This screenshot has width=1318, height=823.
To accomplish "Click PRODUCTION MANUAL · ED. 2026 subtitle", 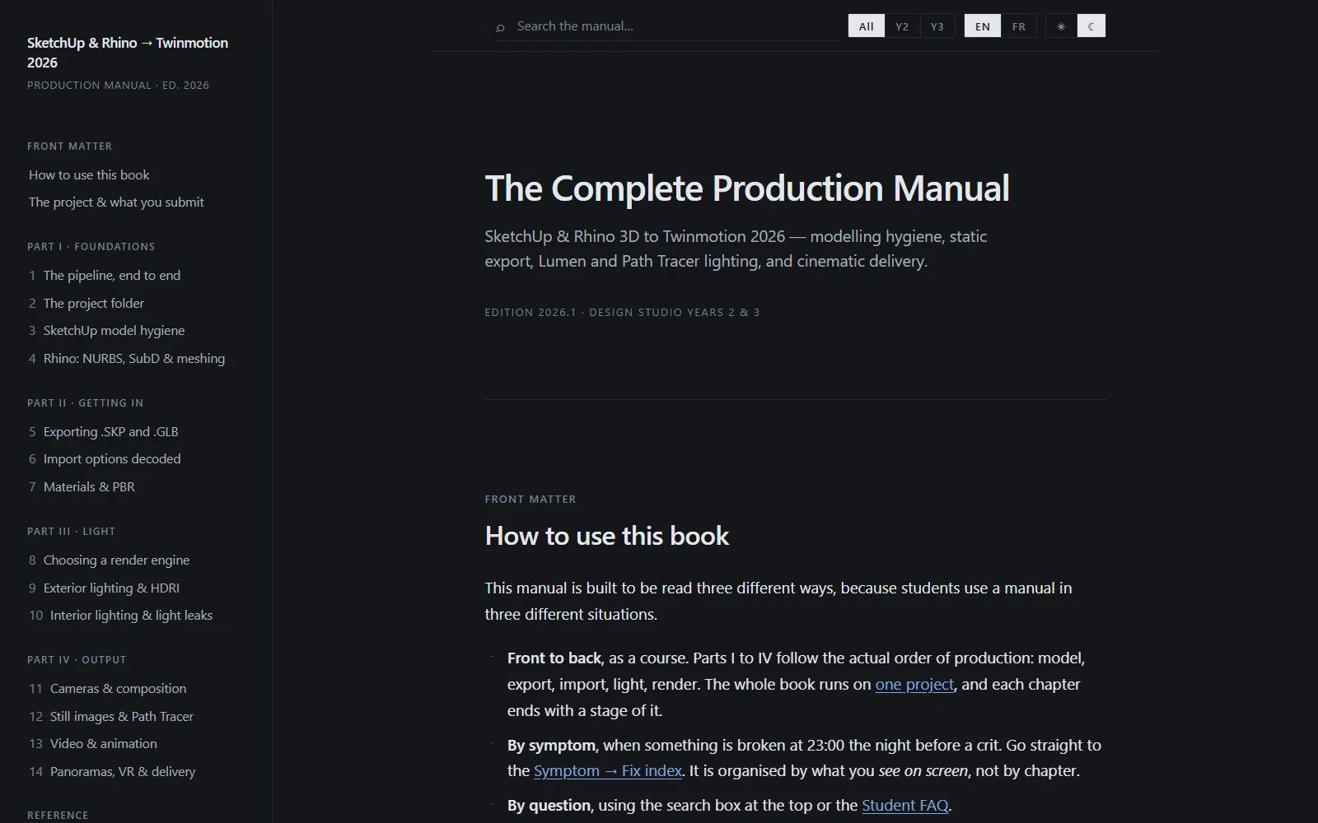I will coord(118,86).
